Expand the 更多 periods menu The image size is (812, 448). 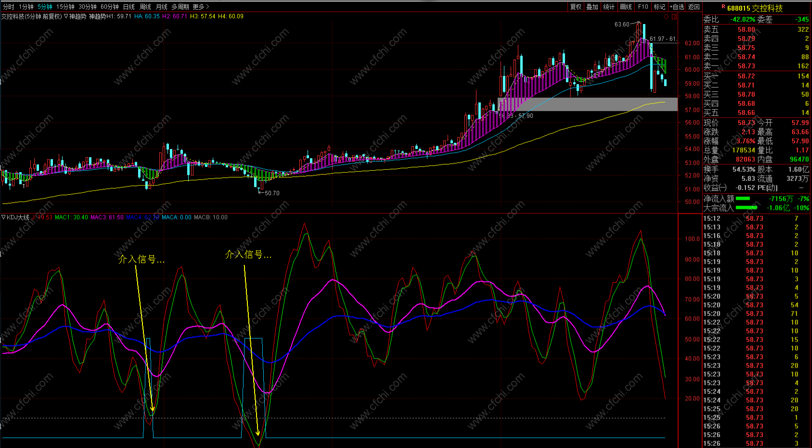(x=201, y=7)
